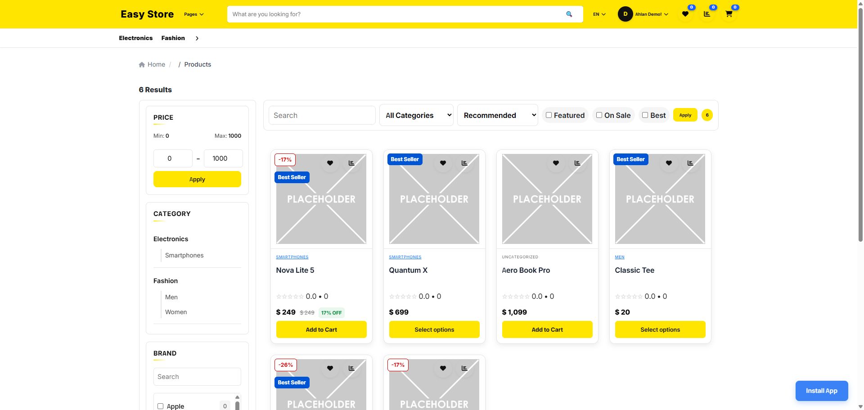
Task: Click the search magnifier icon in header
Action: pos(569,14)
